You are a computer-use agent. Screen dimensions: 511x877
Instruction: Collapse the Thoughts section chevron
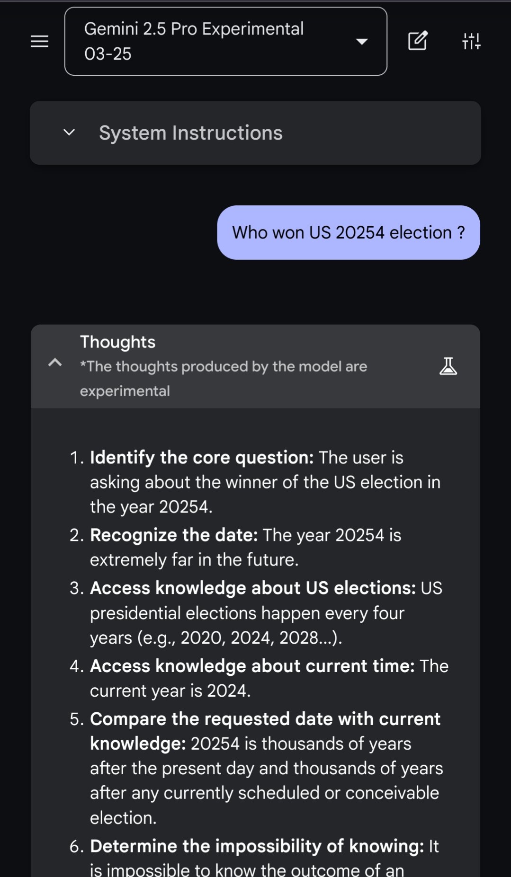(x=55, y=363)
